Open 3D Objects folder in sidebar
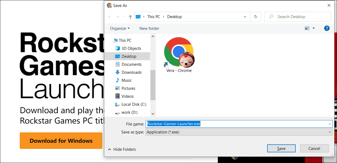This screenshot has width=337, height=163. [131, 48]
